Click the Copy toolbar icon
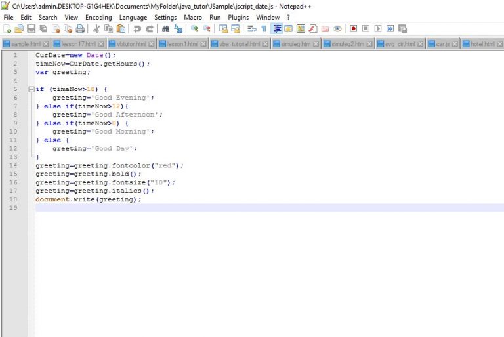Screen dimensions: 504x337 coord(109,29)
